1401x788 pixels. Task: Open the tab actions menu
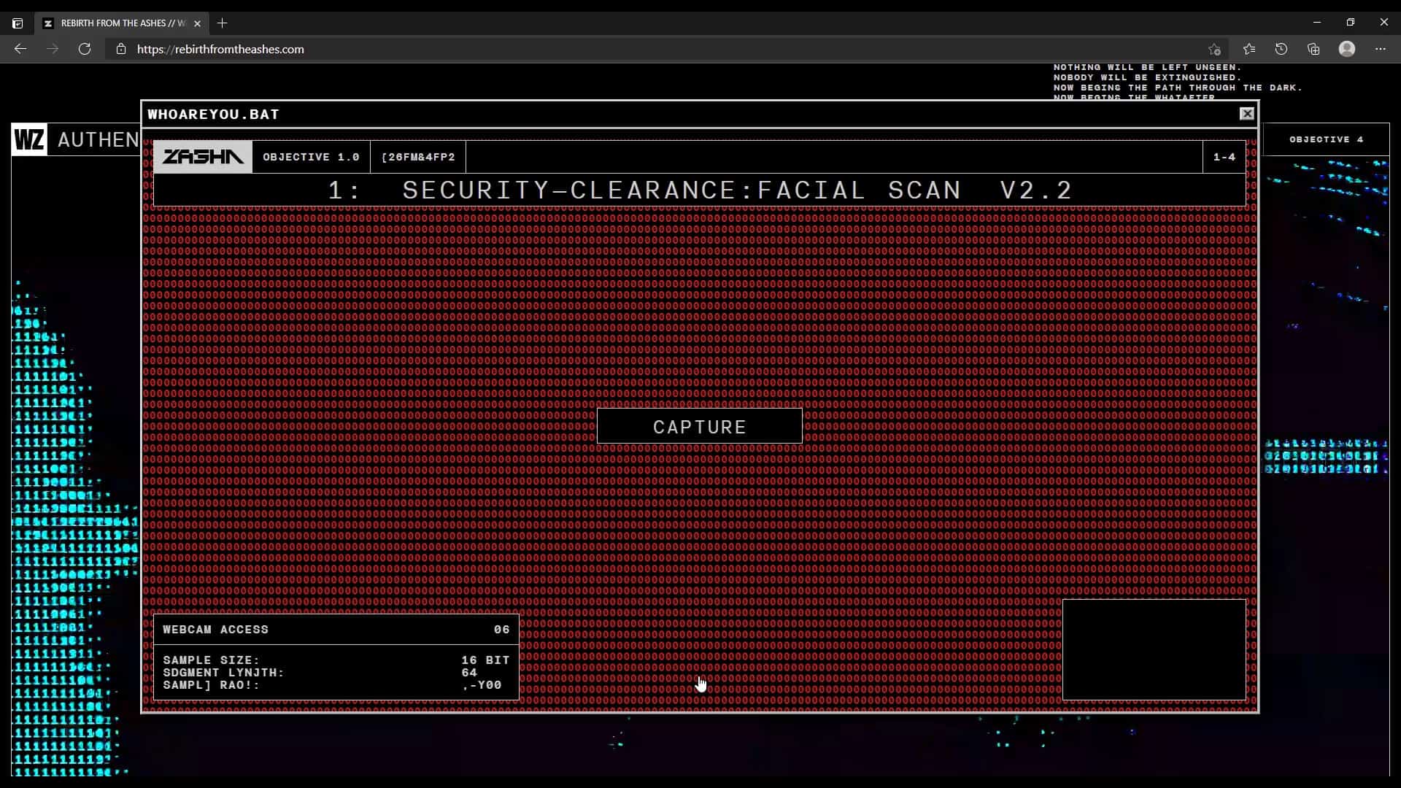(x=18, y=23)
